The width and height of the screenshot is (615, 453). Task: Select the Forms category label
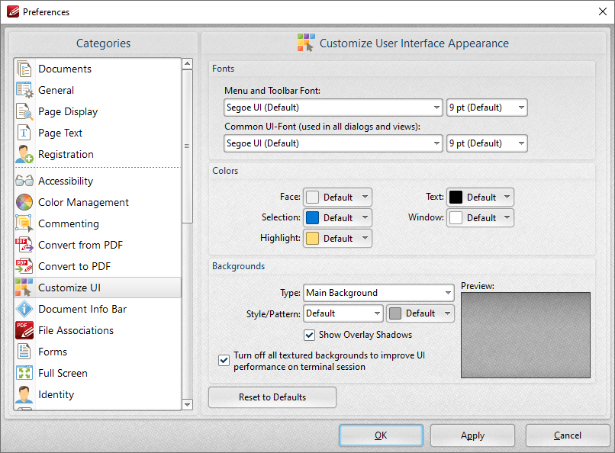tap(53, 352)
